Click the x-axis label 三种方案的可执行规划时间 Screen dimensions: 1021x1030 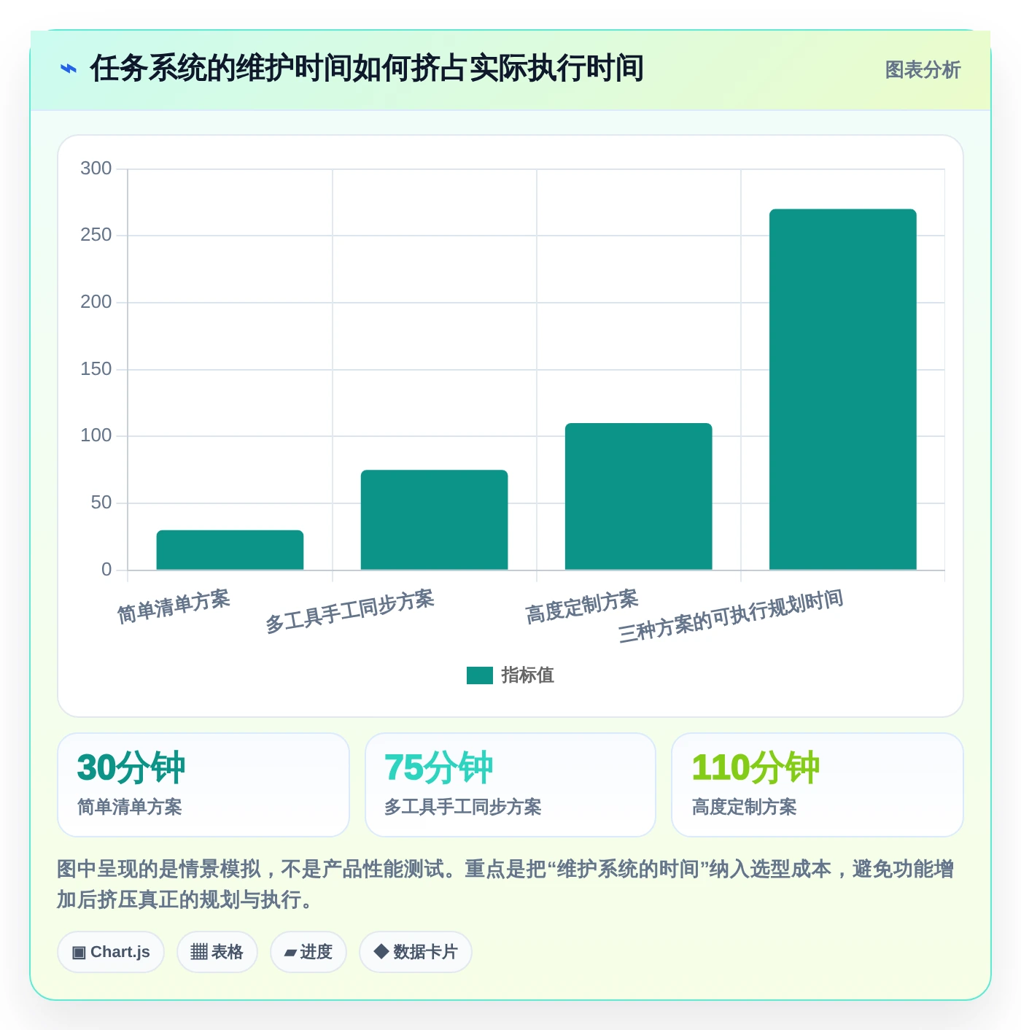[731, 616]
